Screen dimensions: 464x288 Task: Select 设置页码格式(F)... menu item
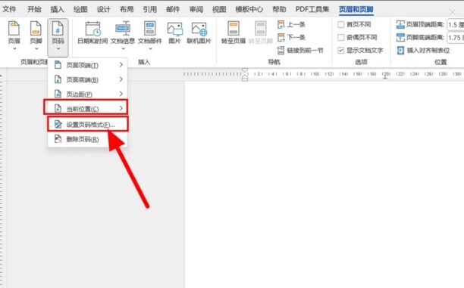[x=88, y=124]
